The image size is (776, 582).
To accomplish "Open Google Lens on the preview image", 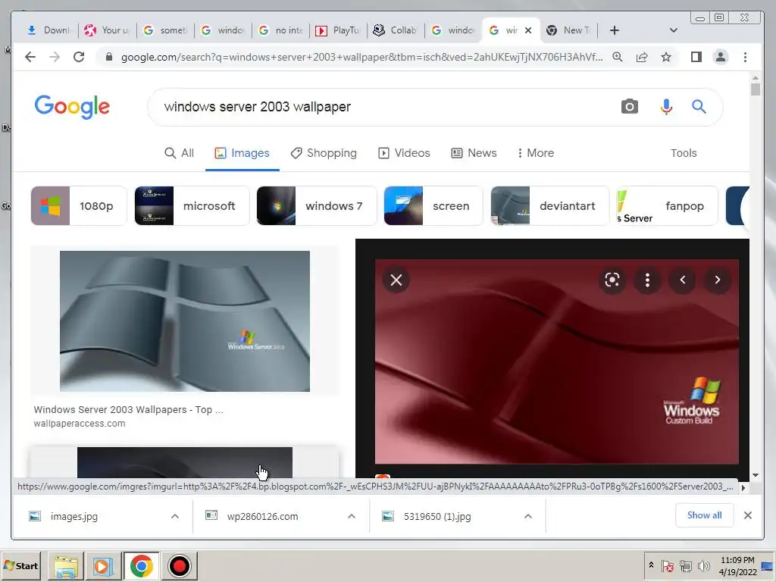I will click(x=612, y=280).
